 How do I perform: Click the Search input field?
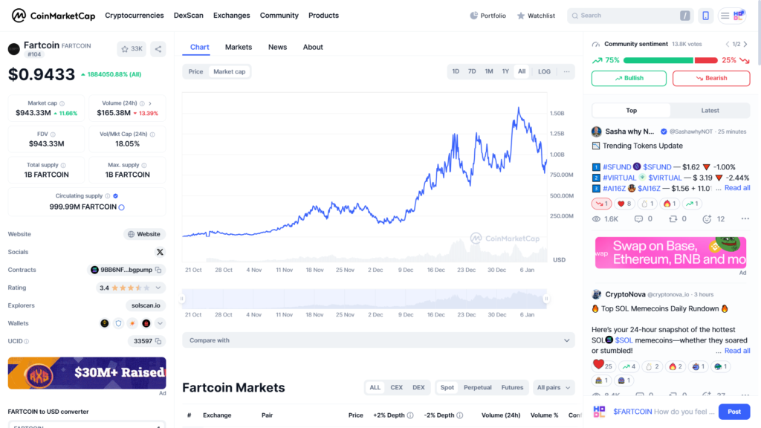[x=624, y=16]
